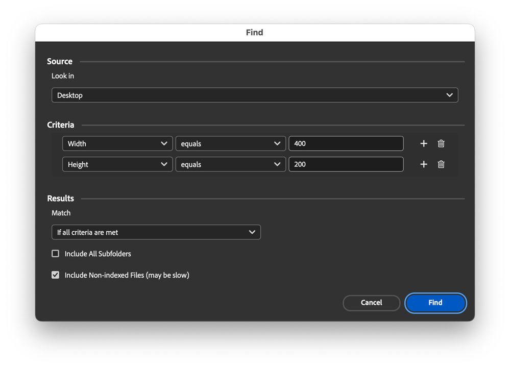This screenshot has height=368, width=510.
Task: Click the Height value field showing 200
Action: 346,164
